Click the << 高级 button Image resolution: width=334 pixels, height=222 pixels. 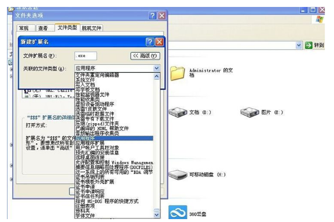145,56
